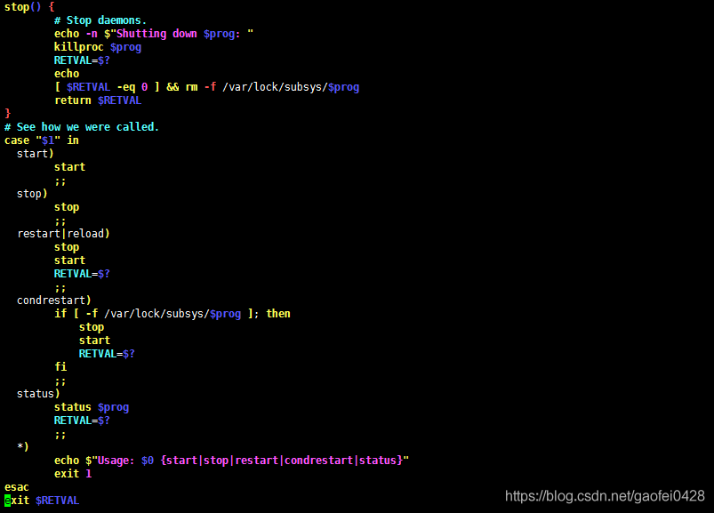
Task: Click the "condrestart)" case label
Action: click(x=53, y=301)
